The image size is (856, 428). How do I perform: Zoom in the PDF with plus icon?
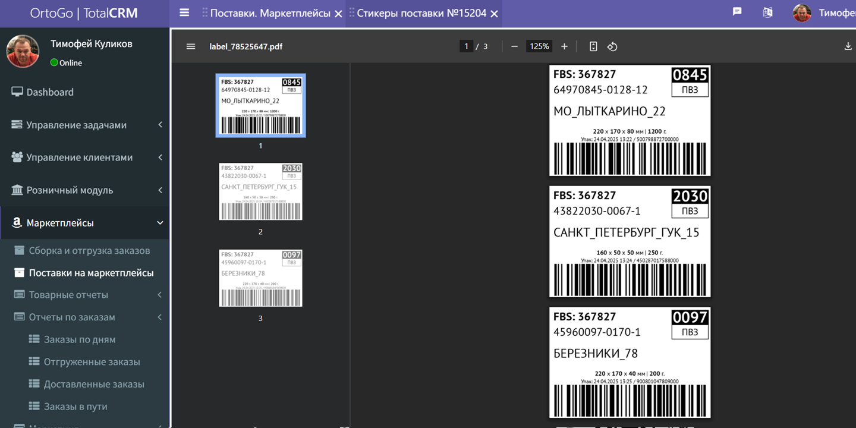click(x=564, y=46)
